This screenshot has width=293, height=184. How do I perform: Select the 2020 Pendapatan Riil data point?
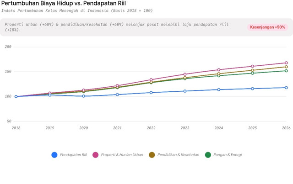click(x=83, y=96)
